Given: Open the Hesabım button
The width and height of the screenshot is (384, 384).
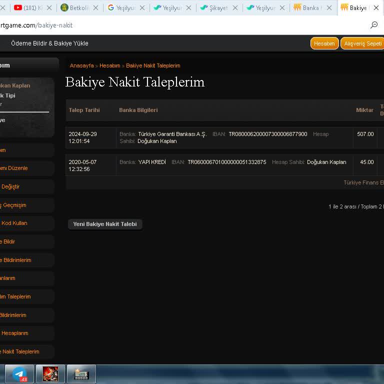Looking at the screenshot, I should (324, 43).
